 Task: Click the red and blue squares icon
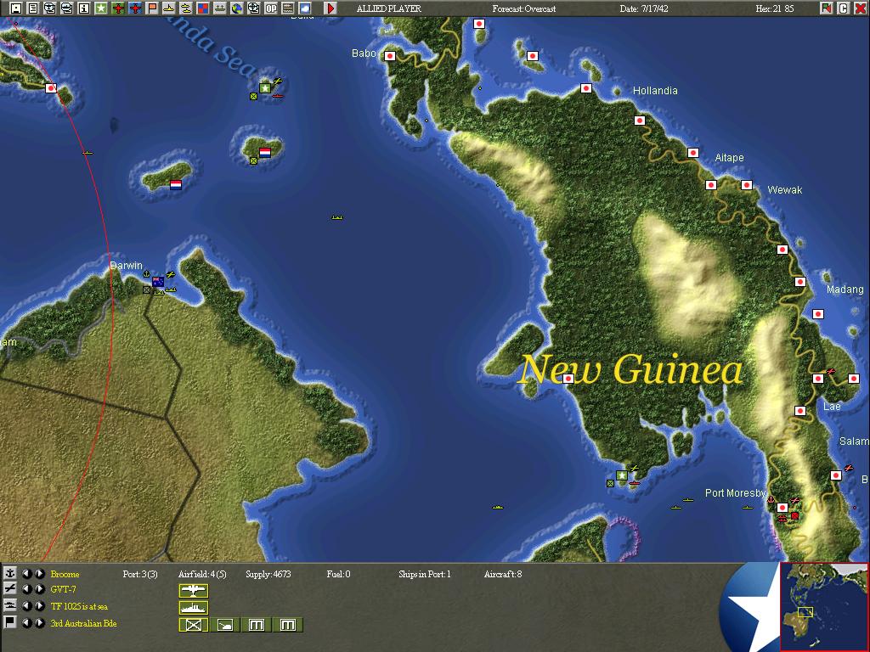pos(203,8)
